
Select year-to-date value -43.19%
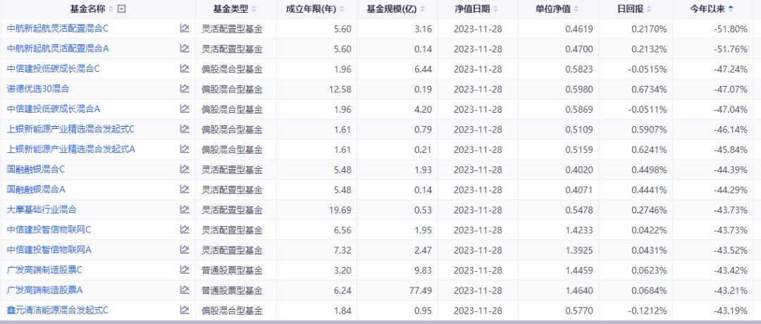click(731, 310)
